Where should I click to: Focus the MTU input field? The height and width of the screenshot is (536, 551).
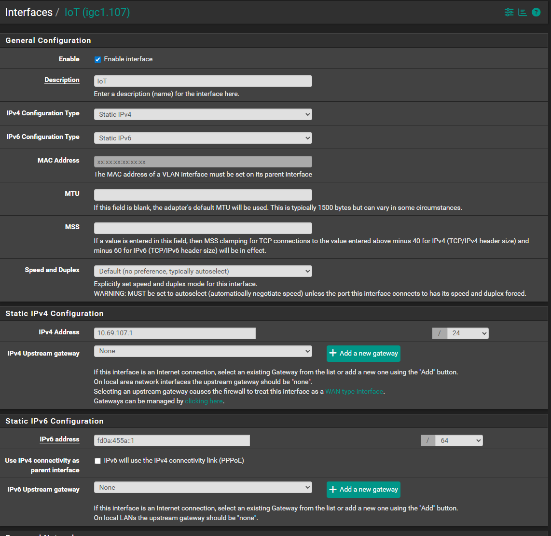[203, 195]
